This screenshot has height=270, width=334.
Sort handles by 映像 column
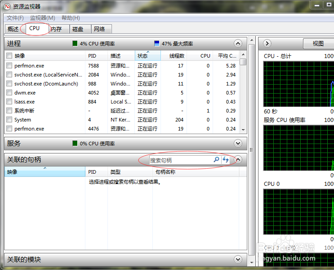tap(45, 172)
